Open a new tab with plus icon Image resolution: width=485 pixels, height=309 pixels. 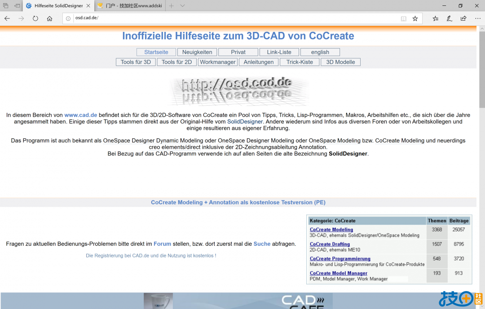(x=172, y=5)
